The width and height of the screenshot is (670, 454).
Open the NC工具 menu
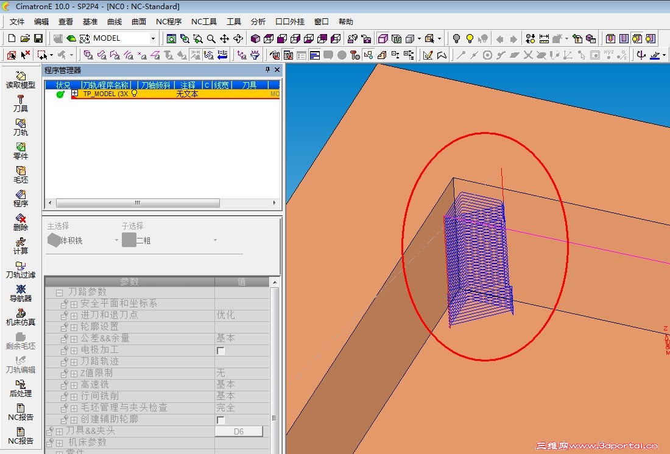204,22
